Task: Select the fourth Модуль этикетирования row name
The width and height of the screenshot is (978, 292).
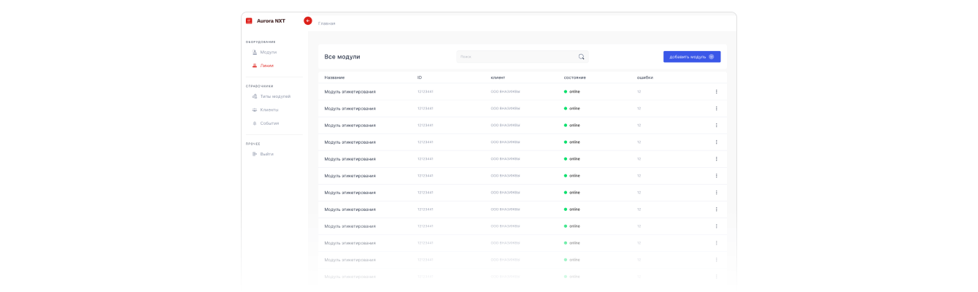Action: point(350,142)
